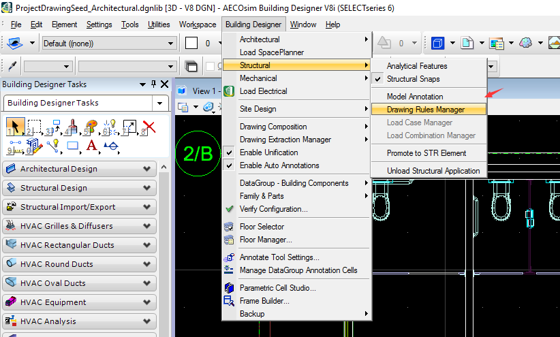Open Parametric Cell Studio... entry
This screenshot has height=337, width=560.
tap(296, 288)
